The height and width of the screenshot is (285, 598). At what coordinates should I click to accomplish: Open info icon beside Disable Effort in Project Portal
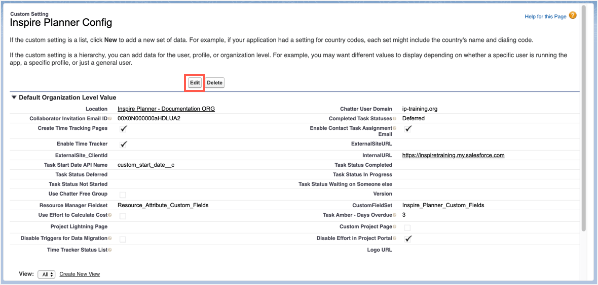394,239
